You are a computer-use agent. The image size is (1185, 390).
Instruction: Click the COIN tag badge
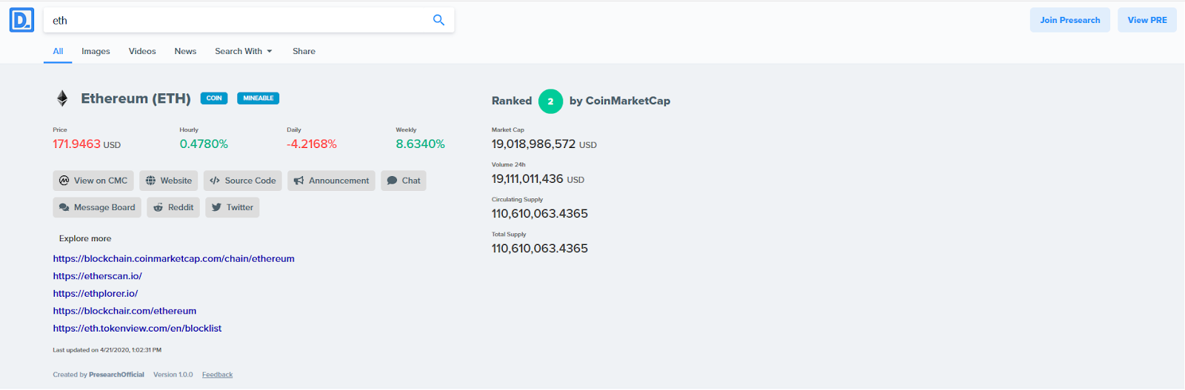tap(214, 98)
